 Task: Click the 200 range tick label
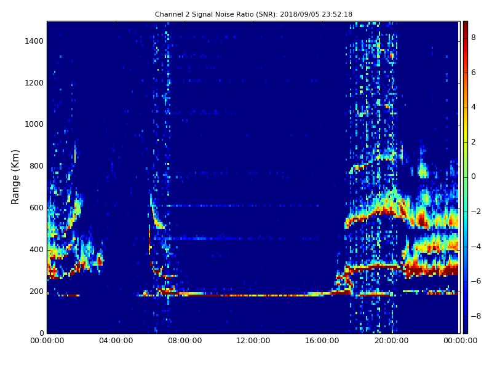[x=36, y=291]
